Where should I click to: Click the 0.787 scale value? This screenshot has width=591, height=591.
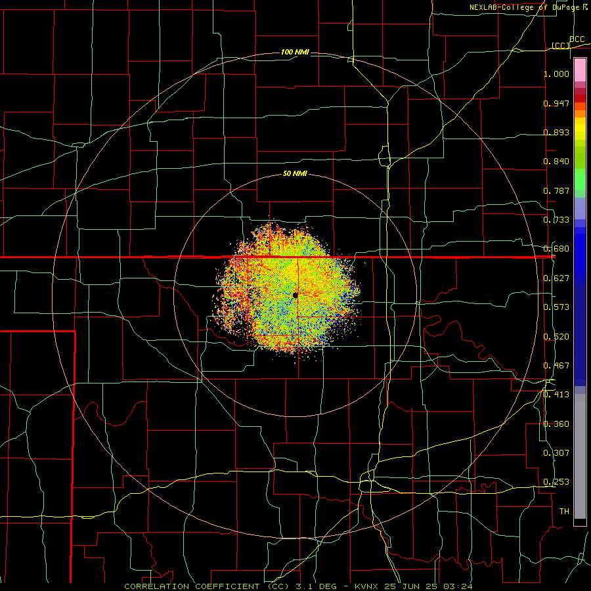click(x=556, y=190)
